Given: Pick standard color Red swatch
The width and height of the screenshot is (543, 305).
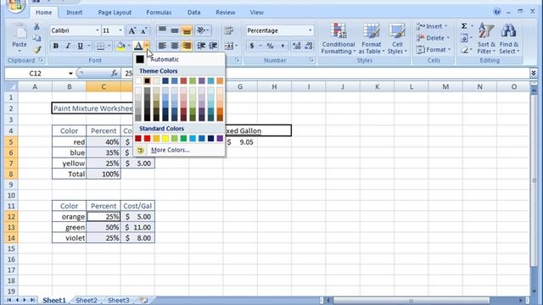Looking at the screenshot, I should click(x=147, y=138).
